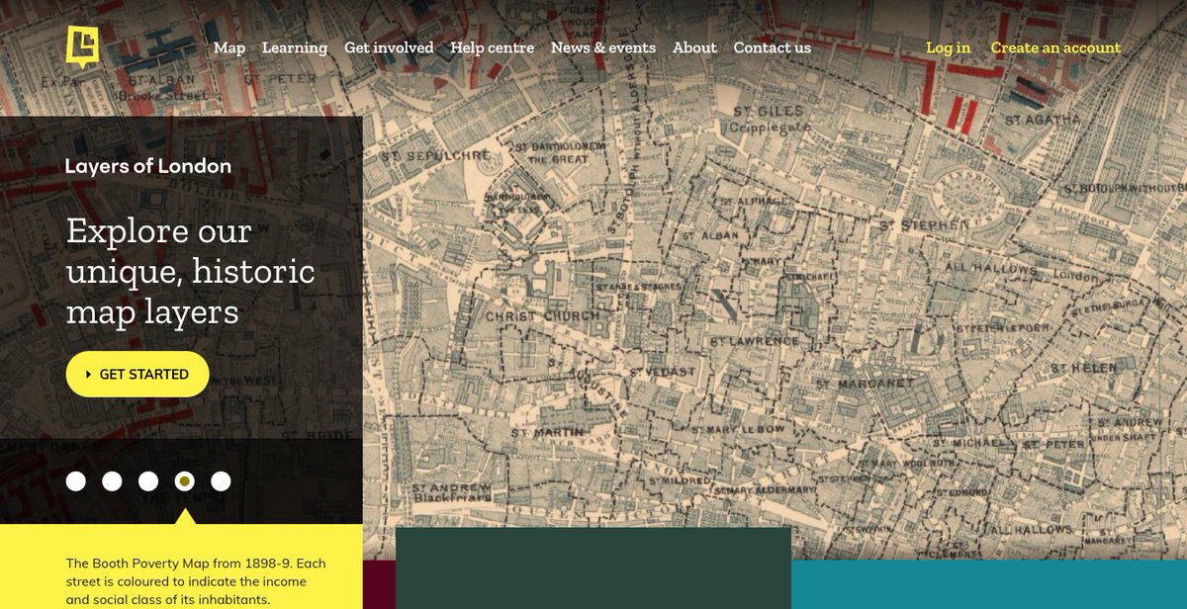Open the Learning section
This screenshot has width=1187, height=609.
point(295,46)
